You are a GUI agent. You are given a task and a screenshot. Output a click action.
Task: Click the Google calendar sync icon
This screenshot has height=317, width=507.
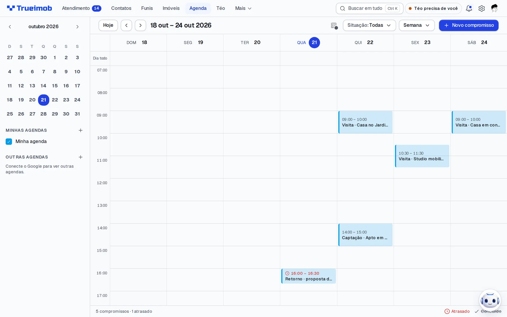click(x=334, y=26)
